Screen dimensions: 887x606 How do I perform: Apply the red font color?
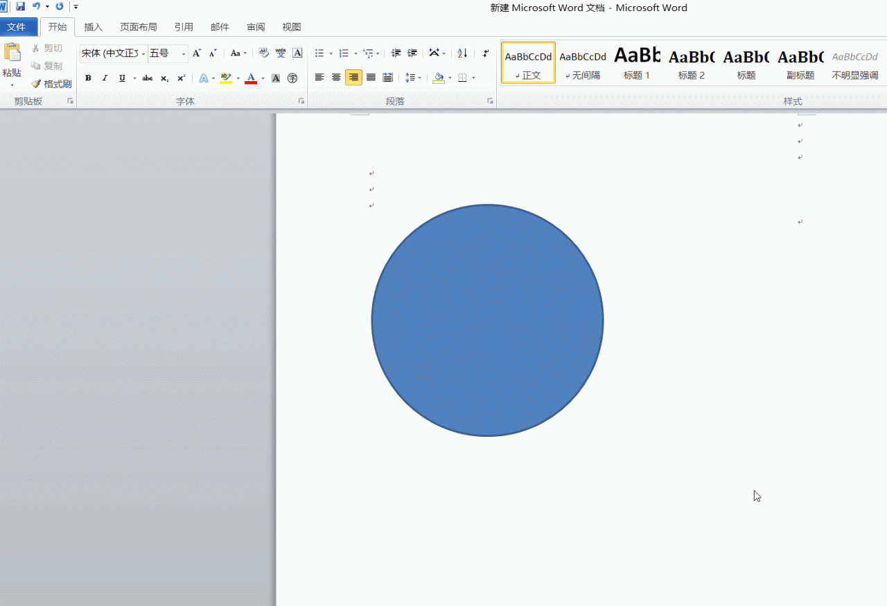pos(251,78)
